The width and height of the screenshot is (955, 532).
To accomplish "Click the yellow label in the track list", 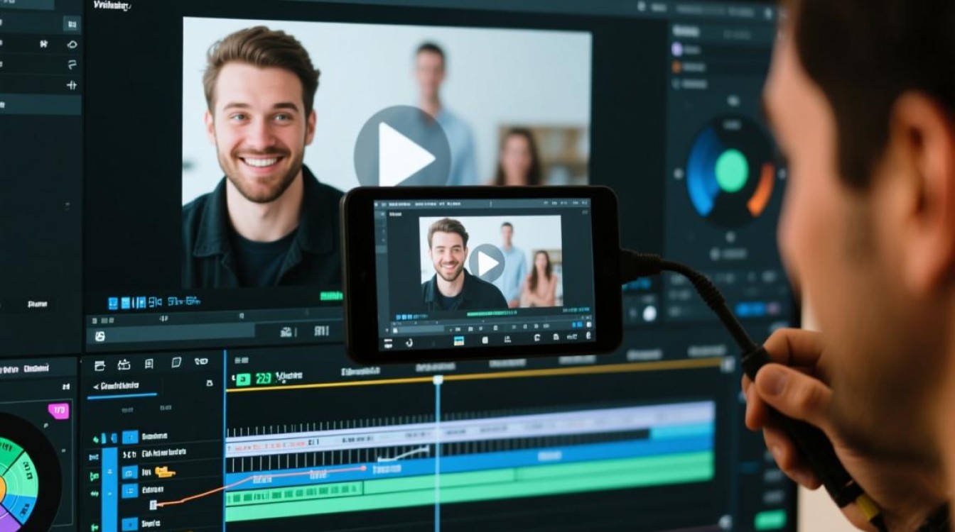I will (165, 472).
